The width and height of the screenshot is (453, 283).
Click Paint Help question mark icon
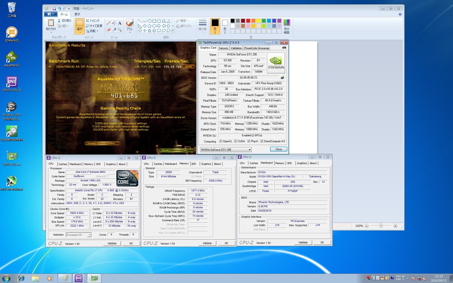click(x=400, y=14)
